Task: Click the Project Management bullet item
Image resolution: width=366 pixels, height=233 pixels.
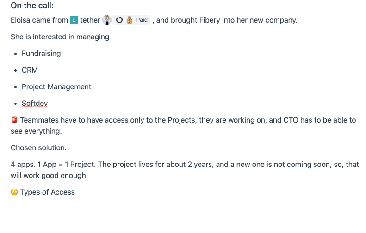Action: 56,87
